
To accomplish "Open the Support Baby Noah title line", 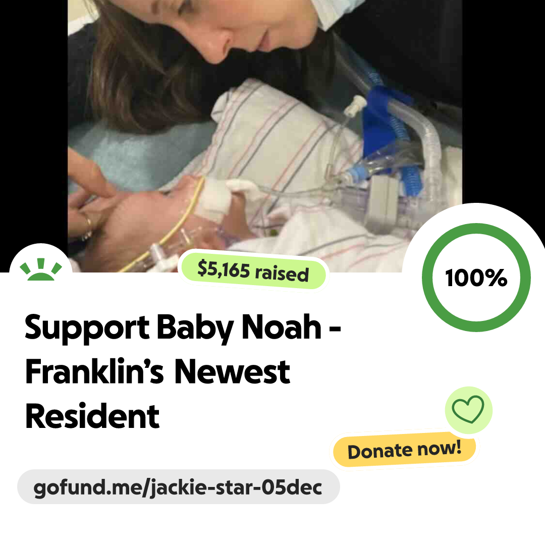I will pyautogui.click(x=183, y=328).
